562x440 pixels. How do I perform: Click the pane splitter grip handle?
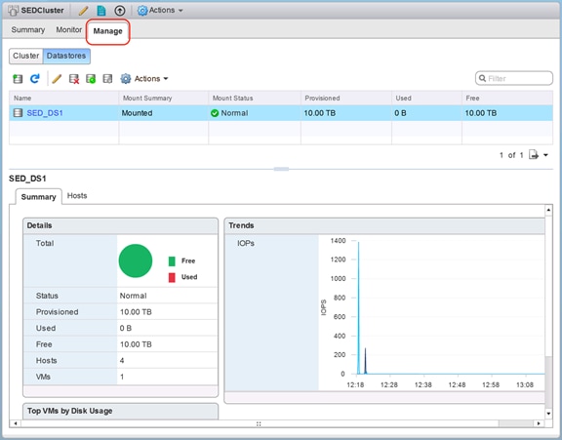pyautogui.click(x=281, y=169)
